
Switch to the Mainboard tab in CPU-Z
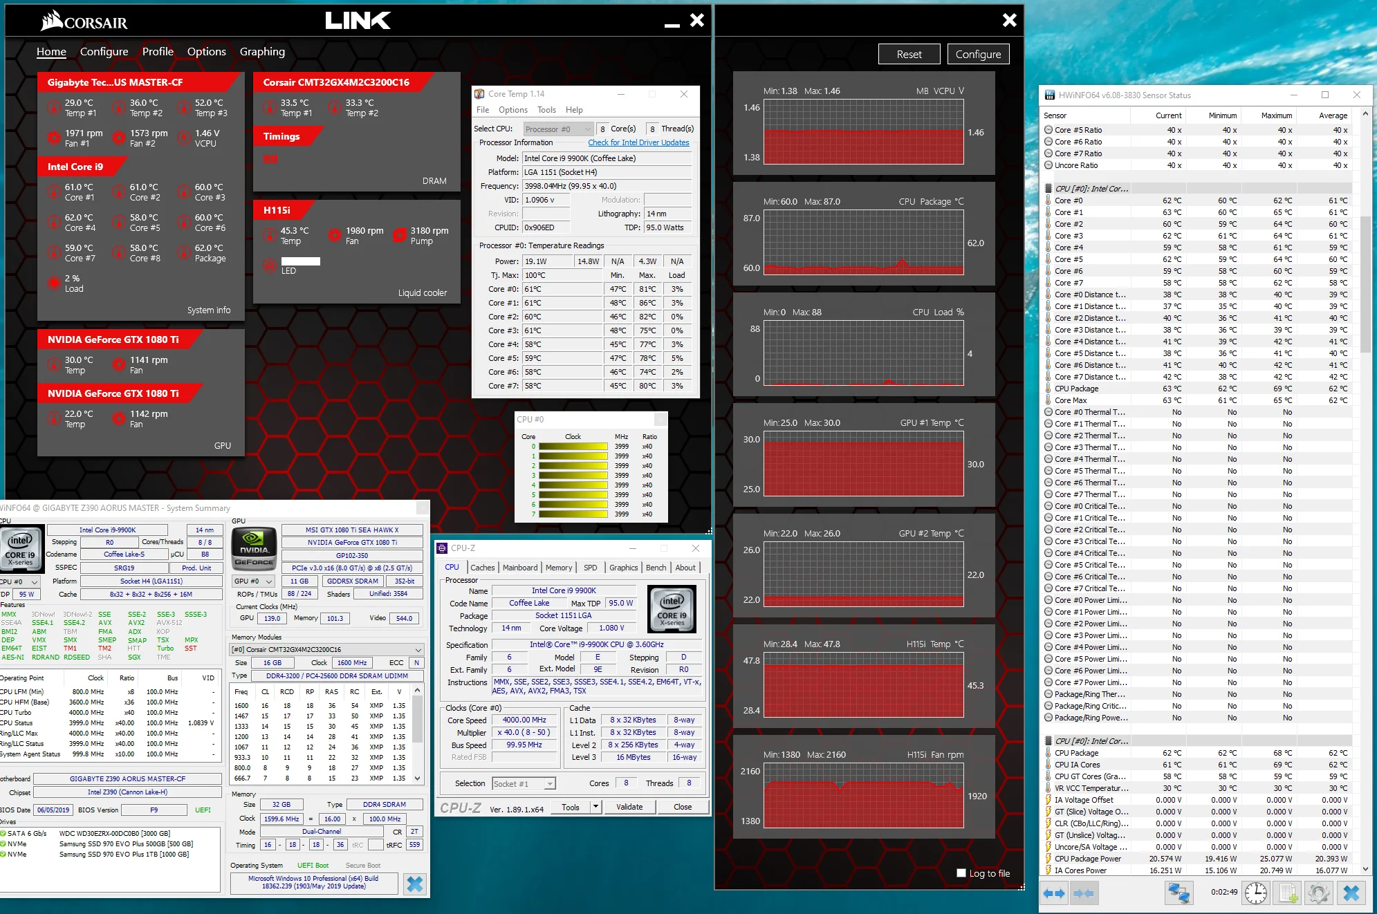pos(520,568)
